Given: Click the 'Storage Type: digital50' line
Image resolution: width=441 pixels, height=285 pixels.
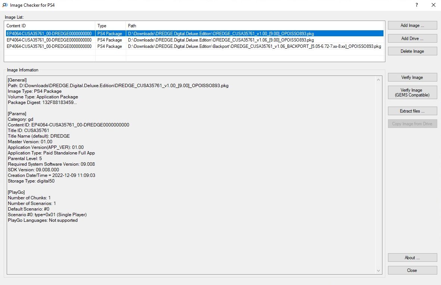Looking at the screenshot, I should (x=31, y=181).
